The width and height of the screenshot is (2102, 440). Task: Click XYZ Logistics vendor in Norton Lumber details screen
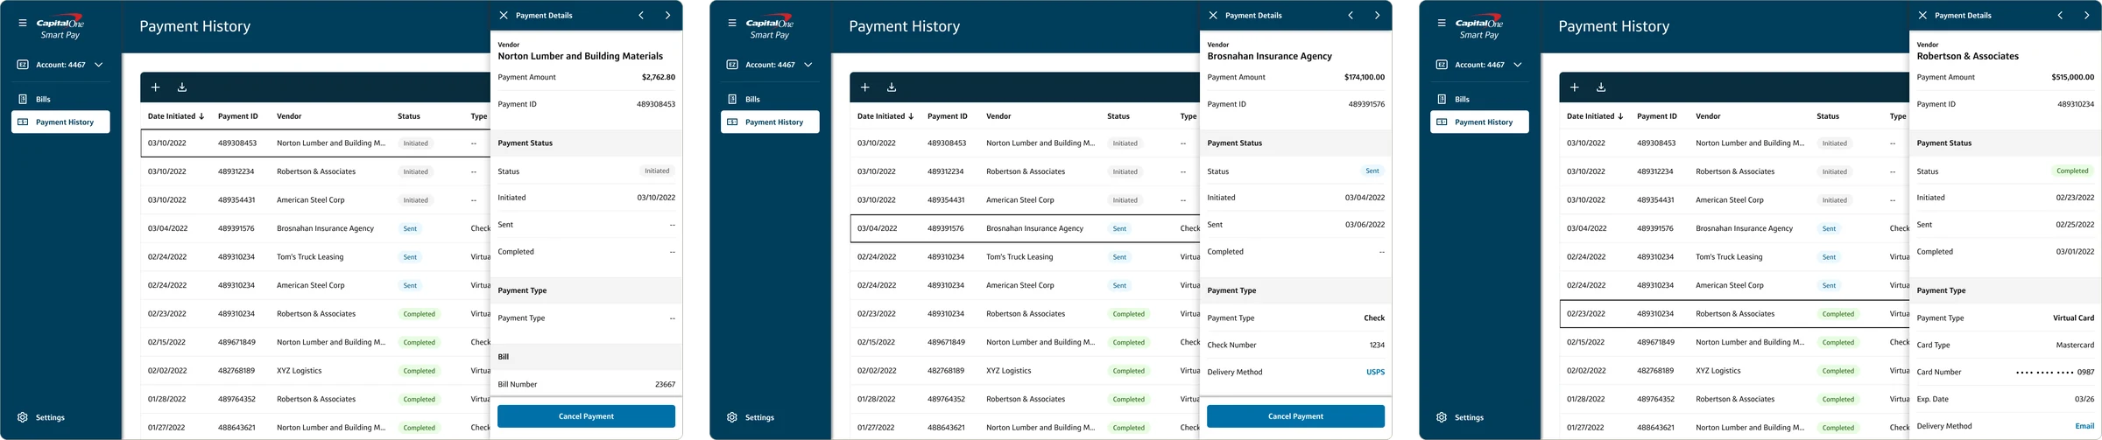[x=300, y=371]
